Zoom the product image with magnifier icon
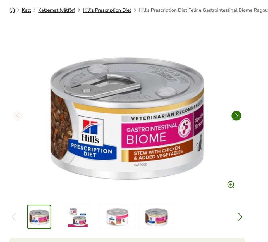 point(231,185)
